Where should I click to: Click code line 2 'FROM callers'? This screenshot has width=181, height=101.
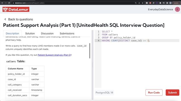pos(110,35)
